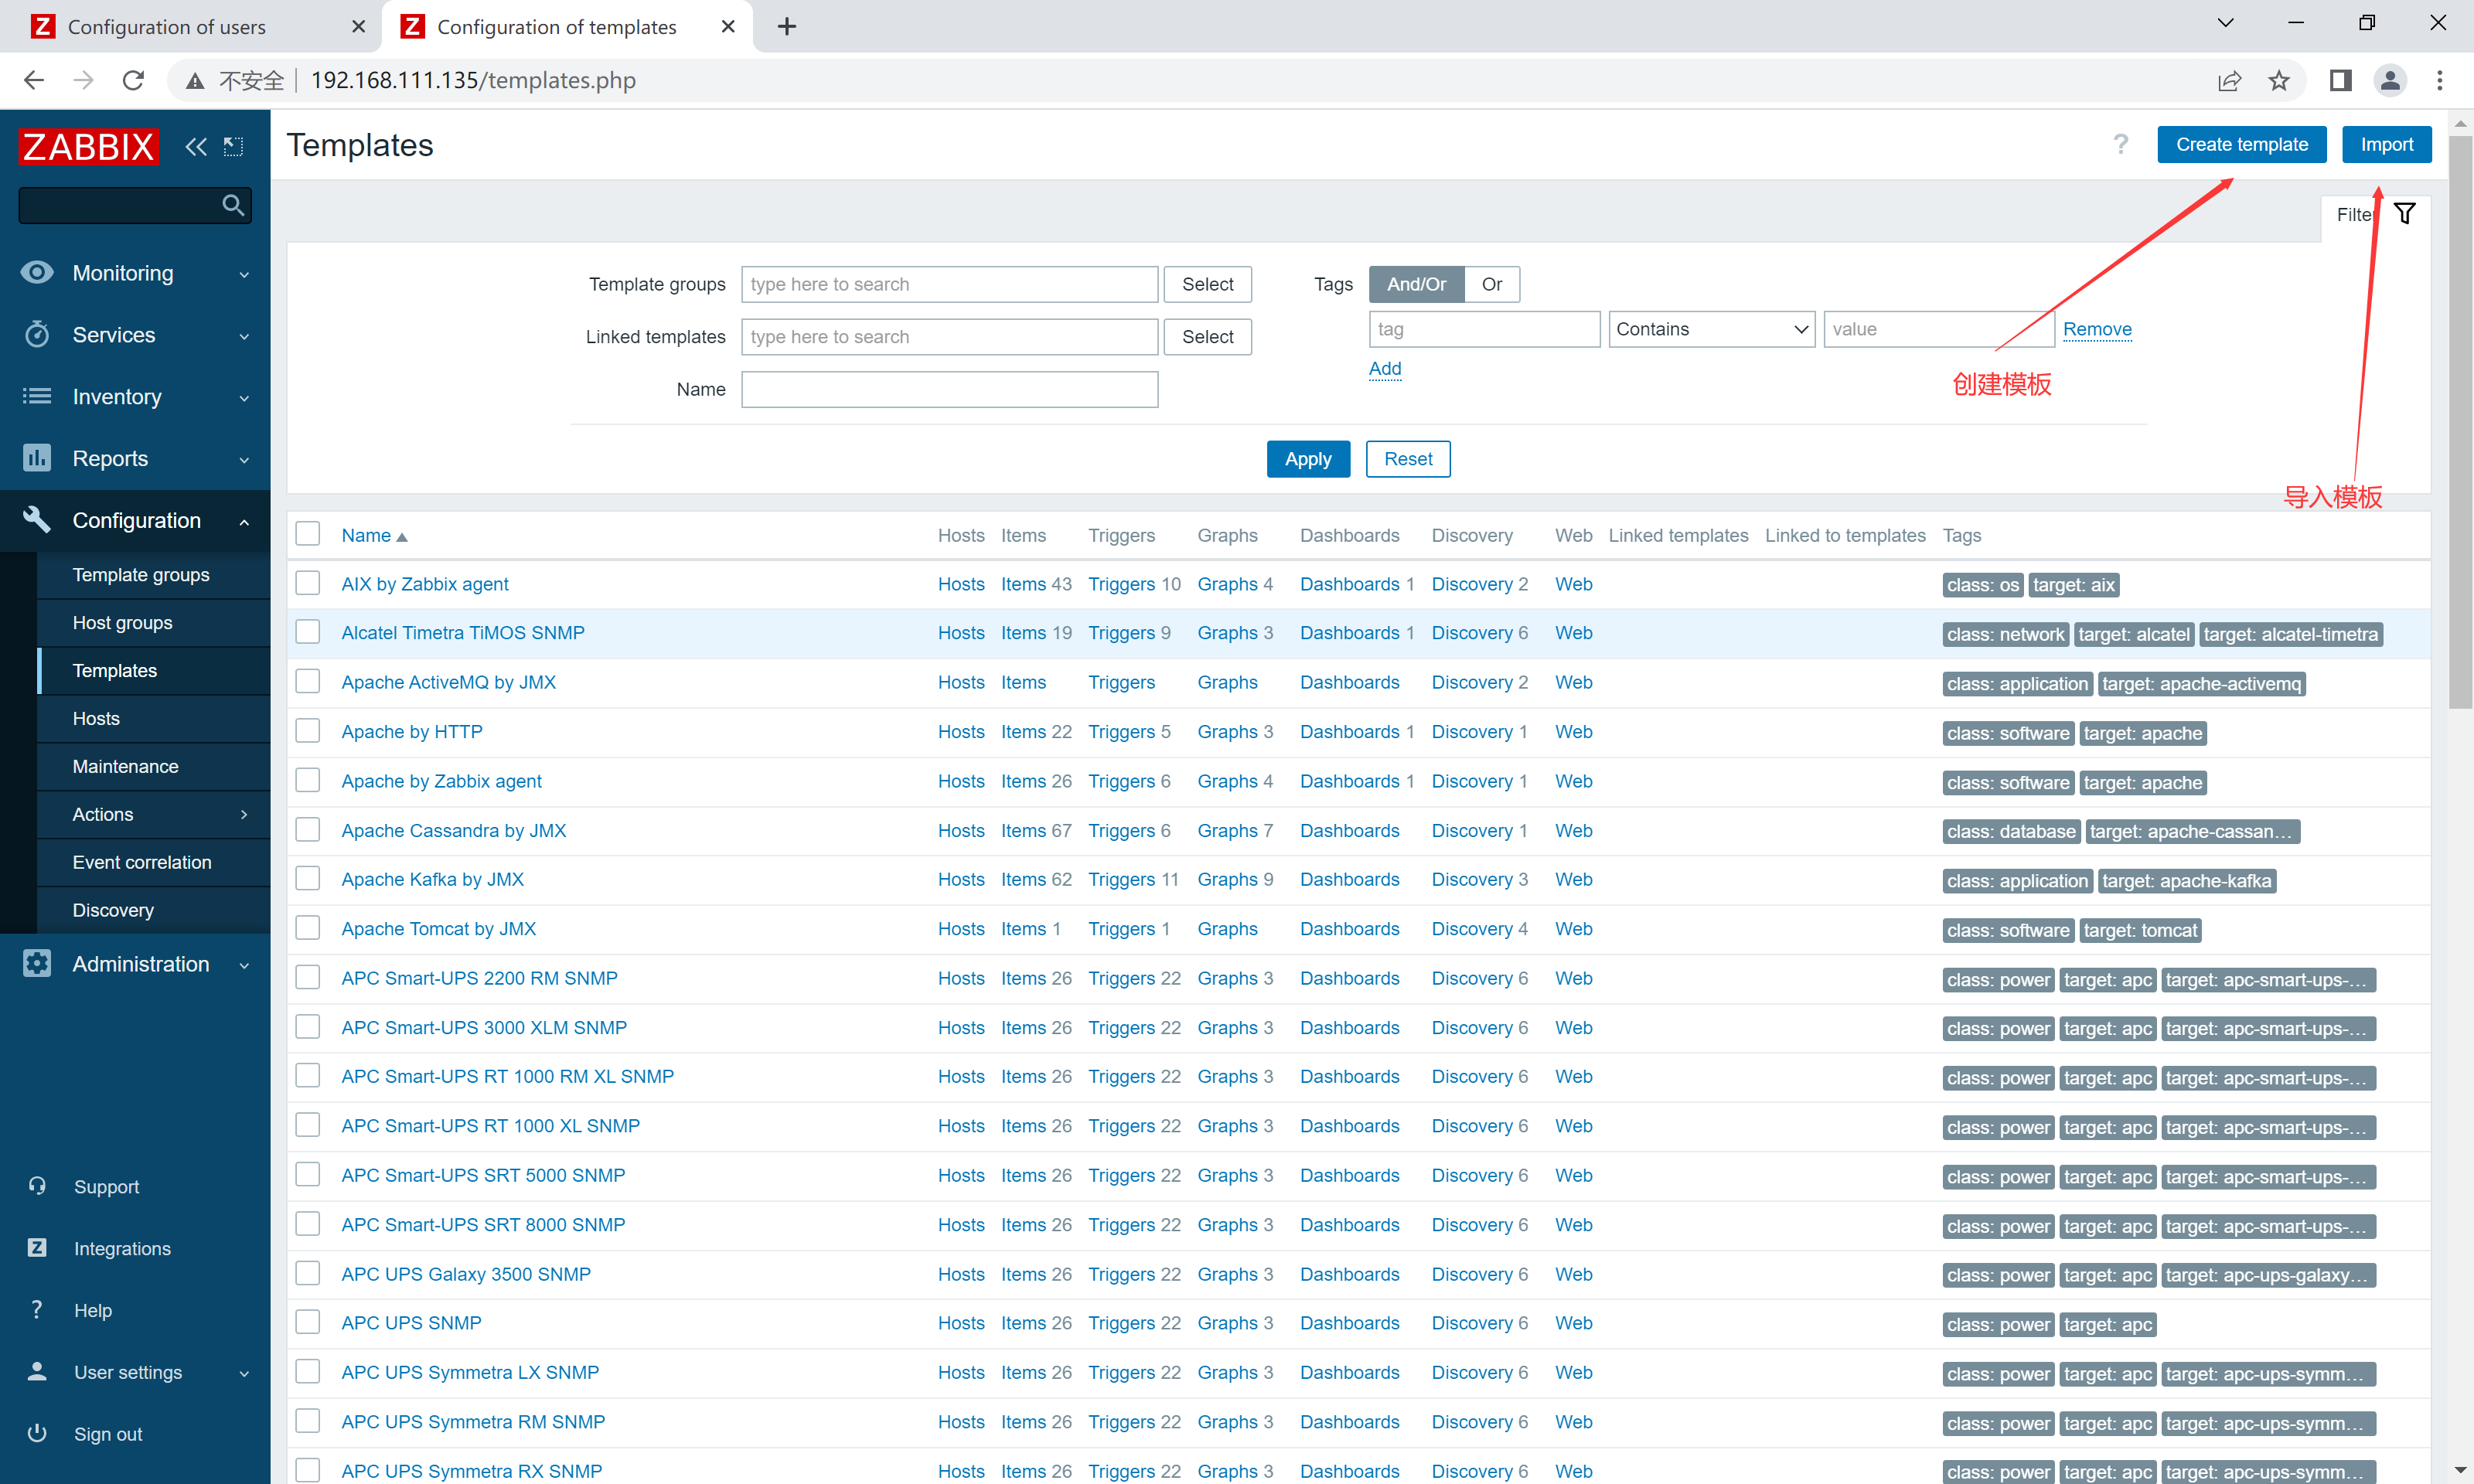
Task: Click Select next to Template groups
Action: [1207, 284]
